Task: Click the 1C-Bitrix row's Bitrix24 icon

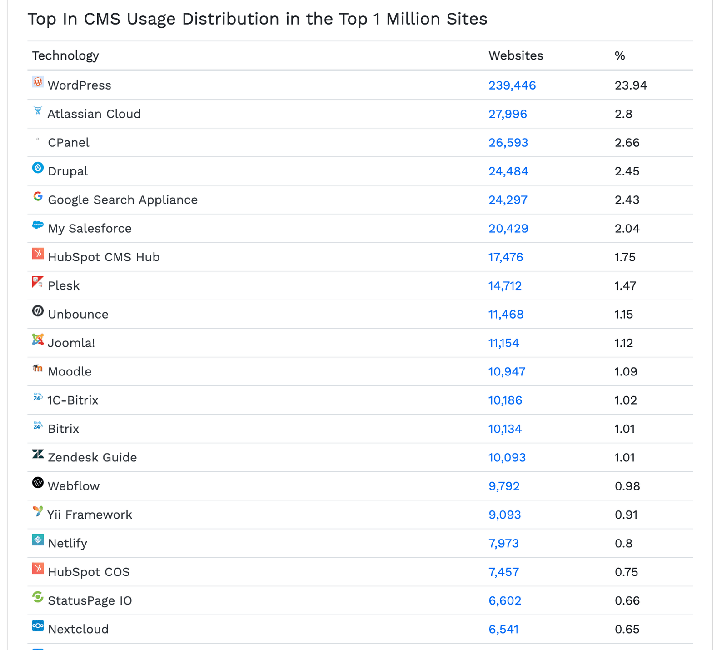Action: (38, 397)
